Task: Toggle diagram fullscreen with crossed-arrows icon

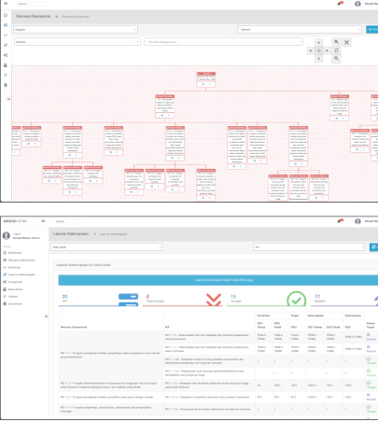Action: [x=346, y=42]
